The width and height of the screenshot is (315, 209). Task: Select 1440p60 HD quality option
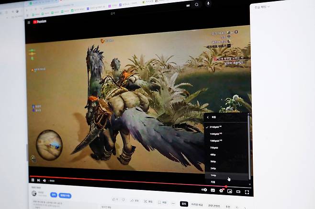pyautogui.click(x=226, y=134)
